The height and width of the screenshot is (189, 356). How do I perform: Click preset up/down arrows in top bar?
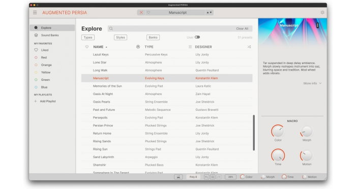(209, 13)
